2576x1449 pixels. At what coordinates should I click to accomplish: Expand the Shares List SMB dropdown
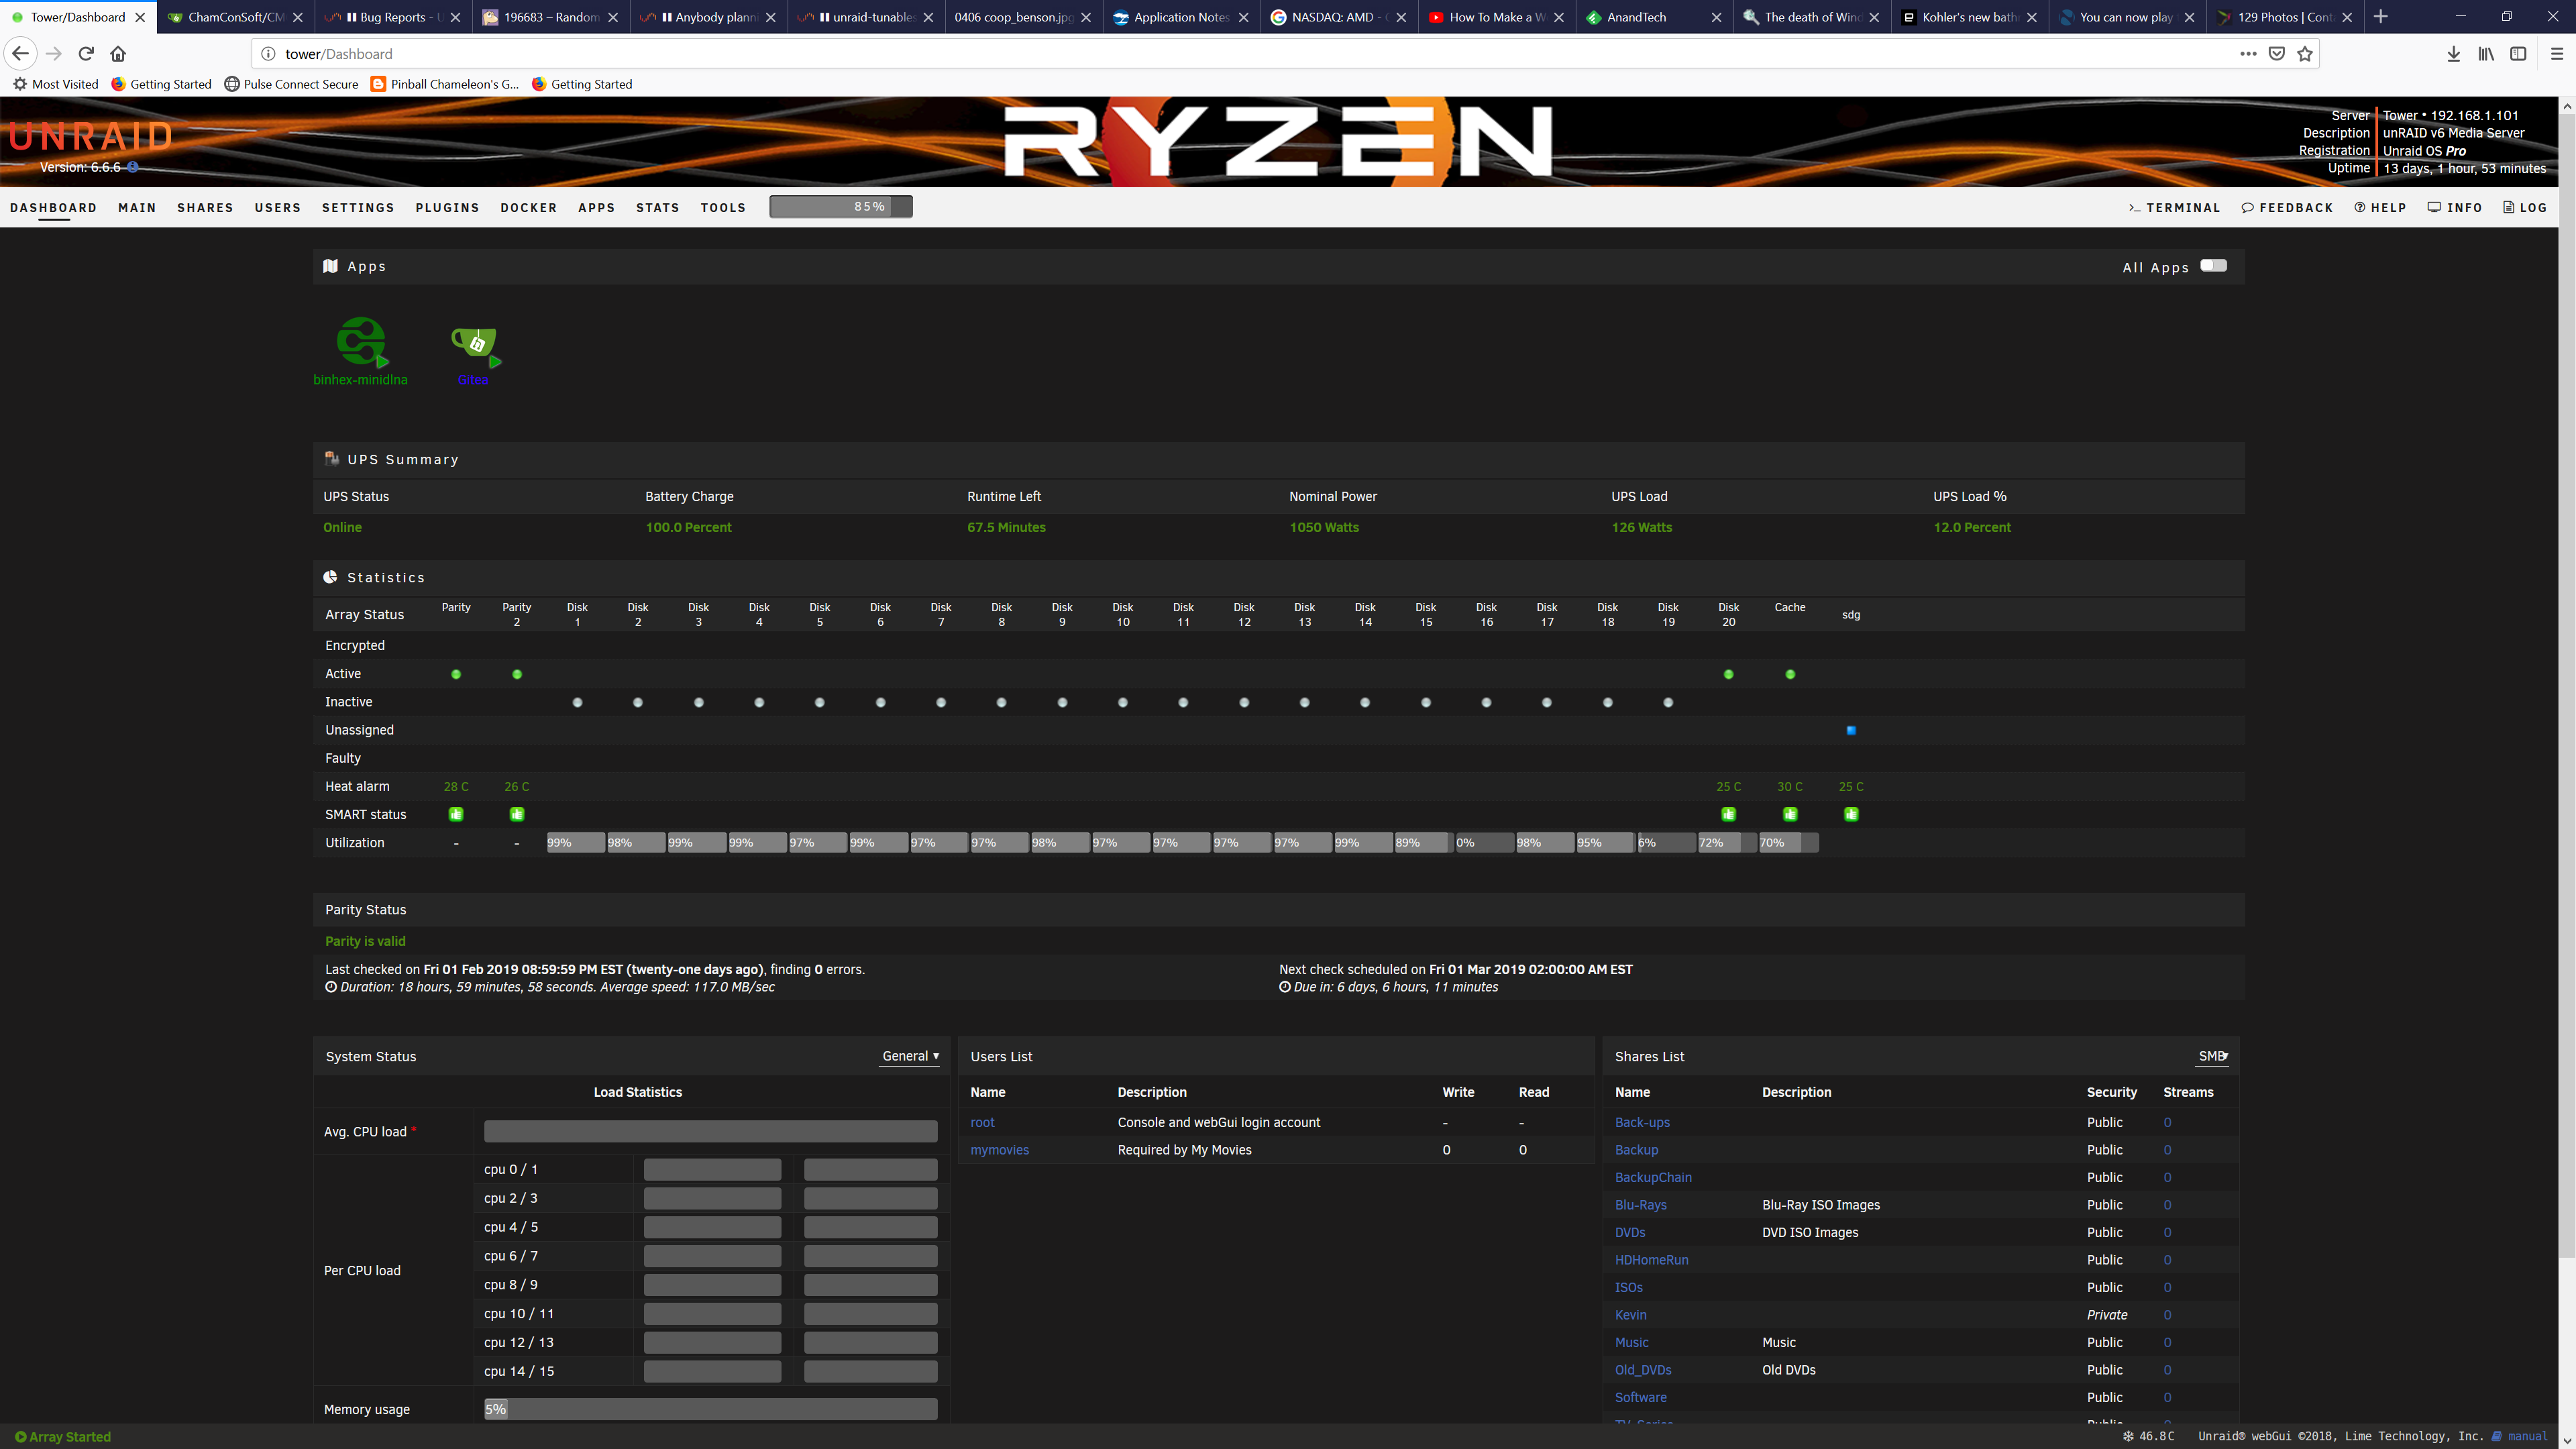point(2213,1056)
